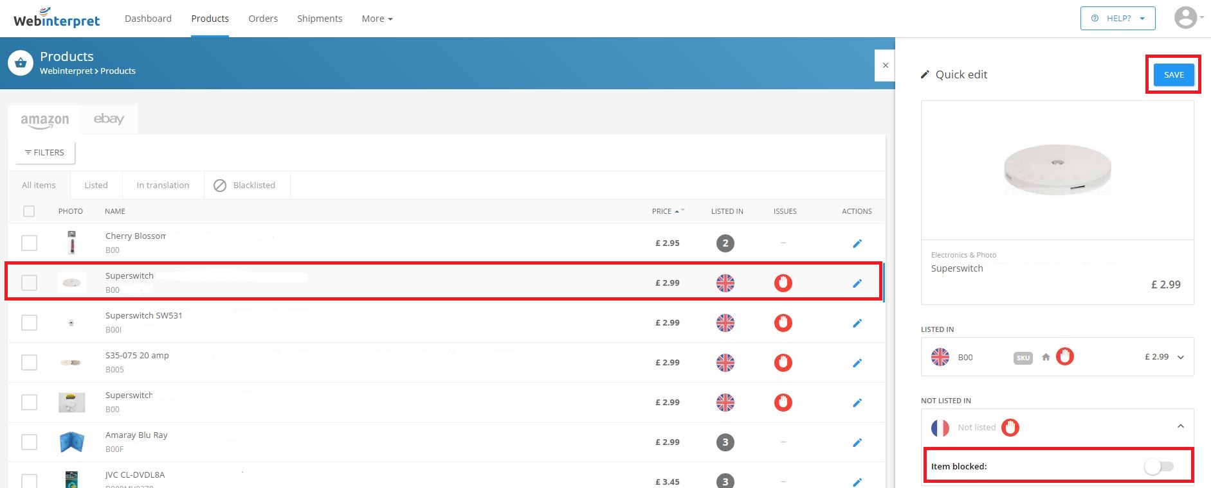Viewport: 1211px width, 488px height.
Task: Click blocked hand icon in S35-075 row
Action: pos(783,363)
